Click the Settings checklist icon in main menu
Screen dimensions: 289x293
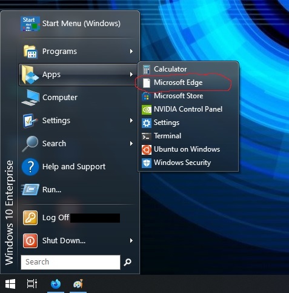point(30,121)
